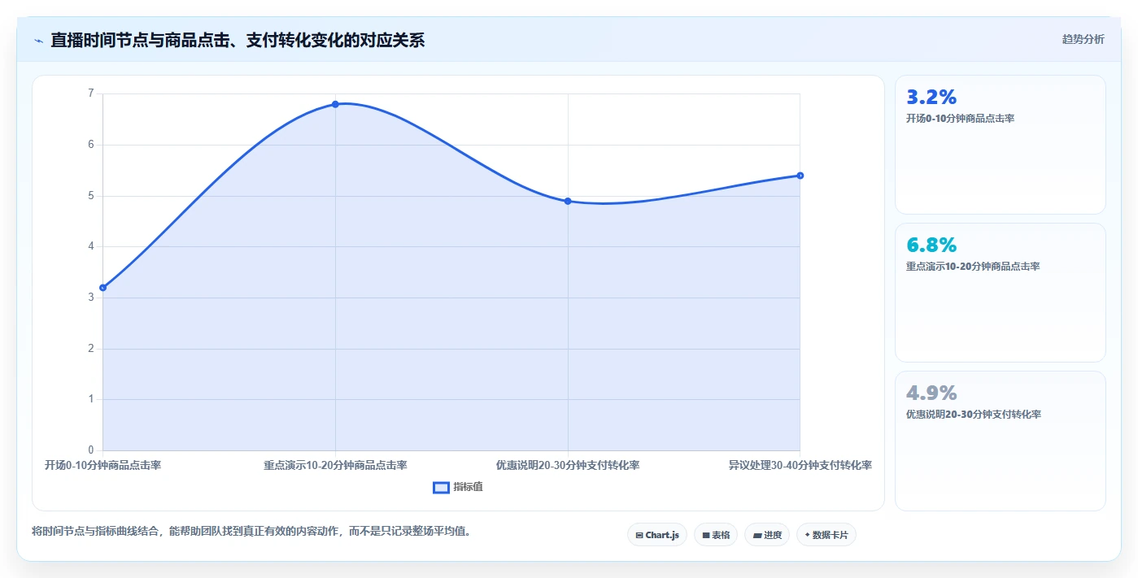
Task: Click the data point at 优惠说明20-30分钟
Action: pyautogui.click(x=568, y=201)
